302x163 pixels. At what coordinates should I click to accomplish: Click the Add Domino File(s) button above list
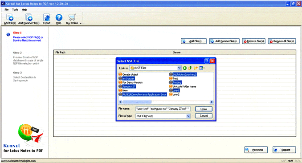point(224,41)
